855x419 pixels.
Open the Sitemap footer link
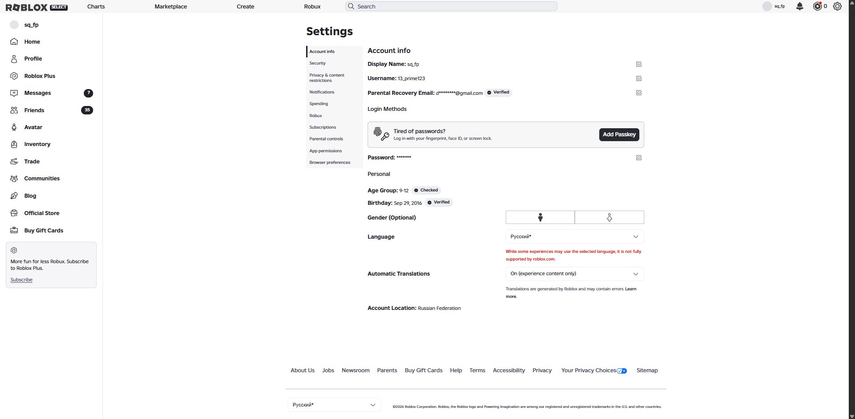(647, 370)
